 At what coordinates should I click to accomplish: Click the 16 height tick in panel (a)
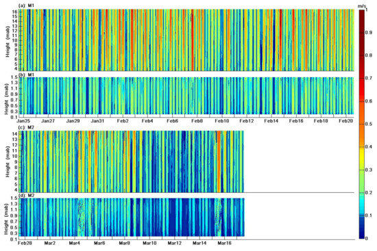coord(15,12)
